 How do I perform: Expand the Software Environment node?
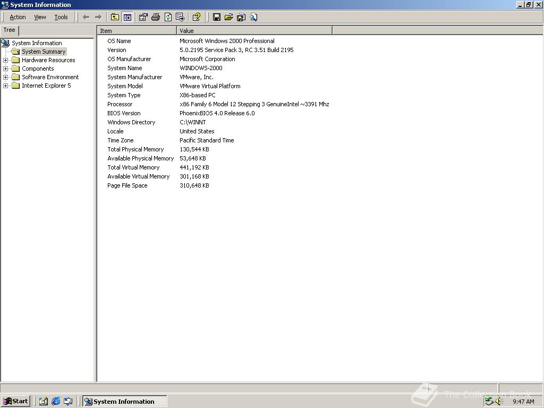5,77
